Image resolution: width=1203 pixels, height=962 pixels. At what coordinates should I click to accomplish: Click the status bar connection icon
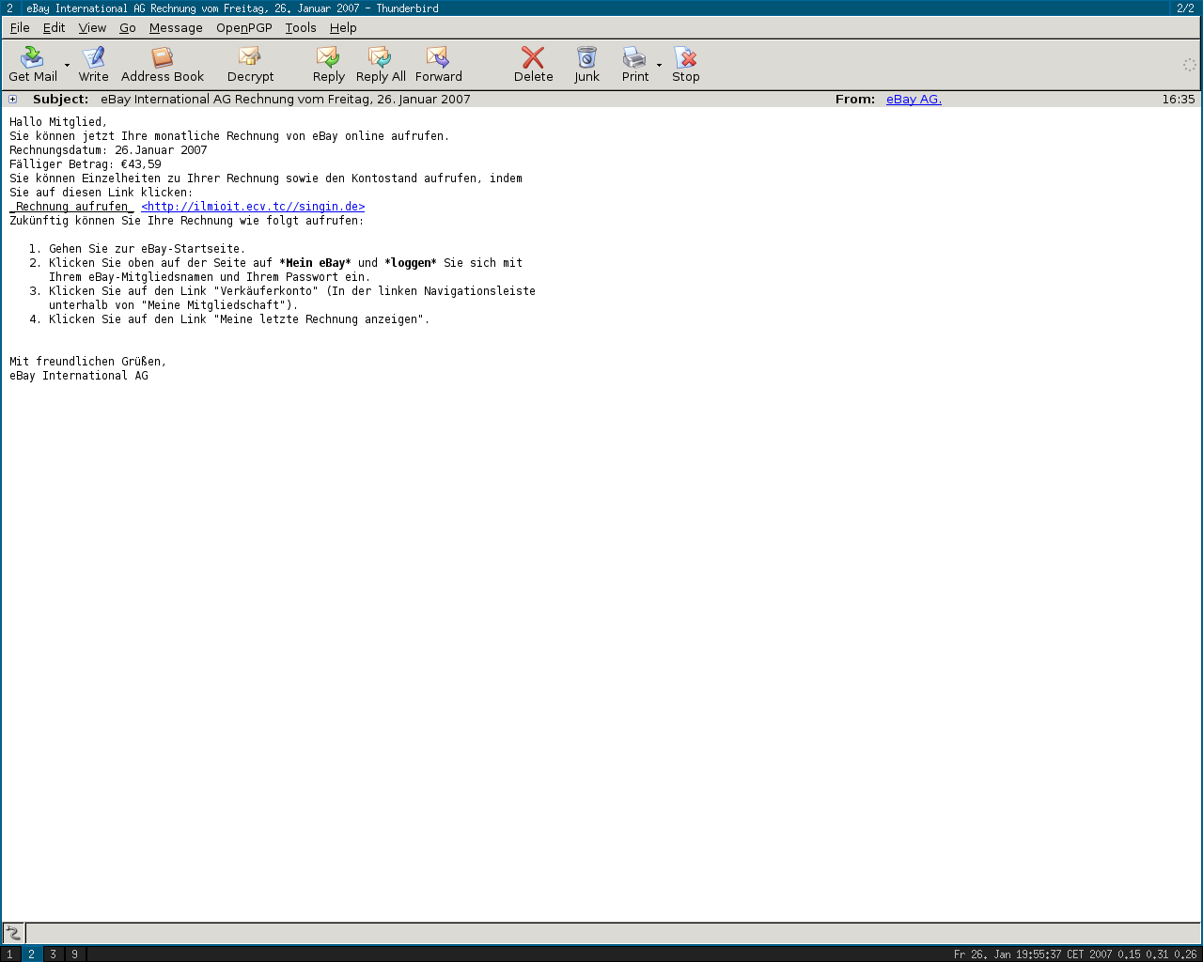(x=13, y=933)
